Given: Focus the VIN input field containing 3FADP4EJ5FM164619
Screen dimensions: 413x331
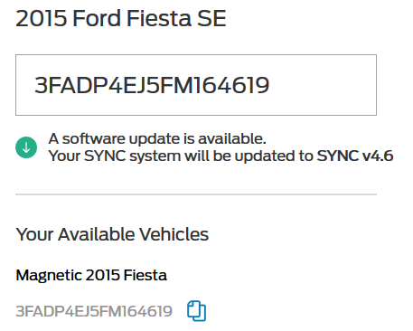Looking at the screenshot, I should [196, 85].
